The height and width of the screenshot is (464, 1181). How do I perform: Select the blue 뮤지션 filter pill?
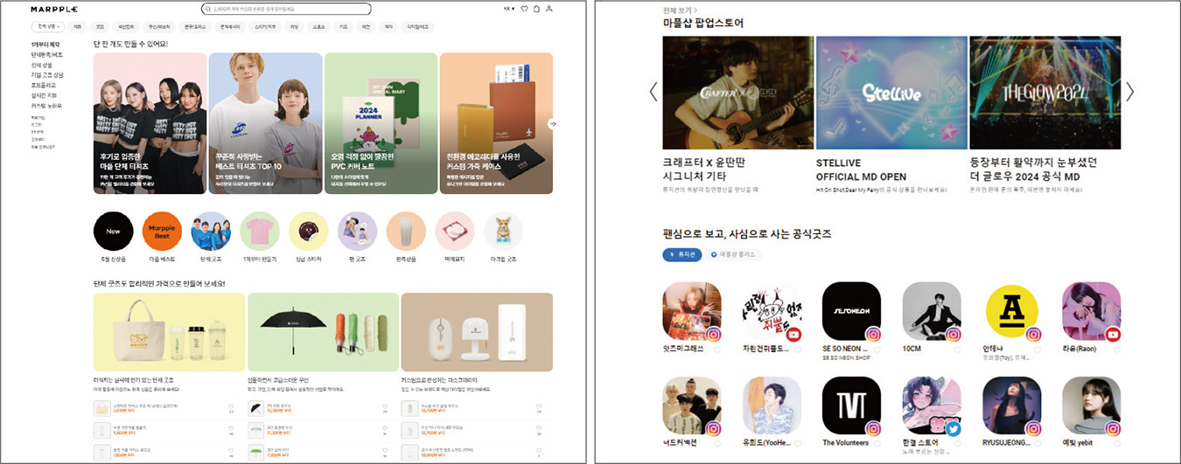(681, 254)
